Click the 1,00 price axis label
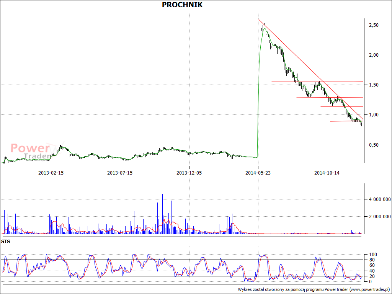392x294 pixels. tap(374, 115)
